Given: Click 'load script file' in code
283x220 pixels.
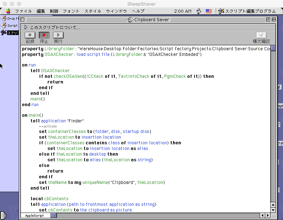Looking at the screenshot, I should pyautogui.click(x=93, y=54).
